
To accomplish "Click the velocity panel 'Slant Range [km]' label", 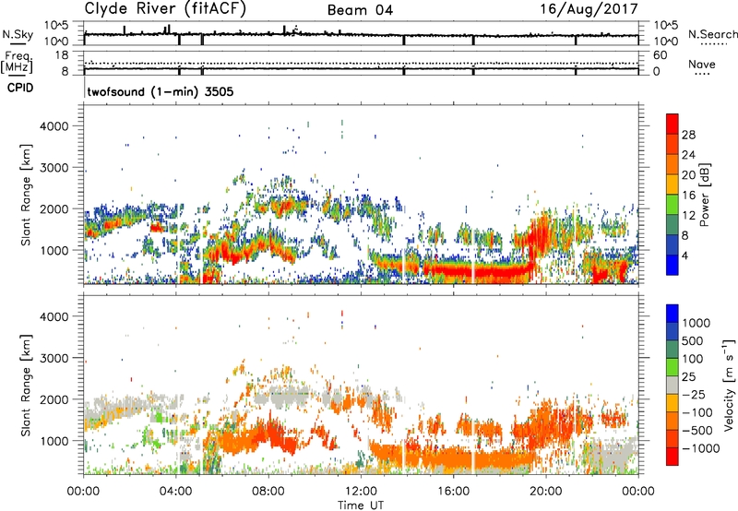I will click(x=26, y=386).
